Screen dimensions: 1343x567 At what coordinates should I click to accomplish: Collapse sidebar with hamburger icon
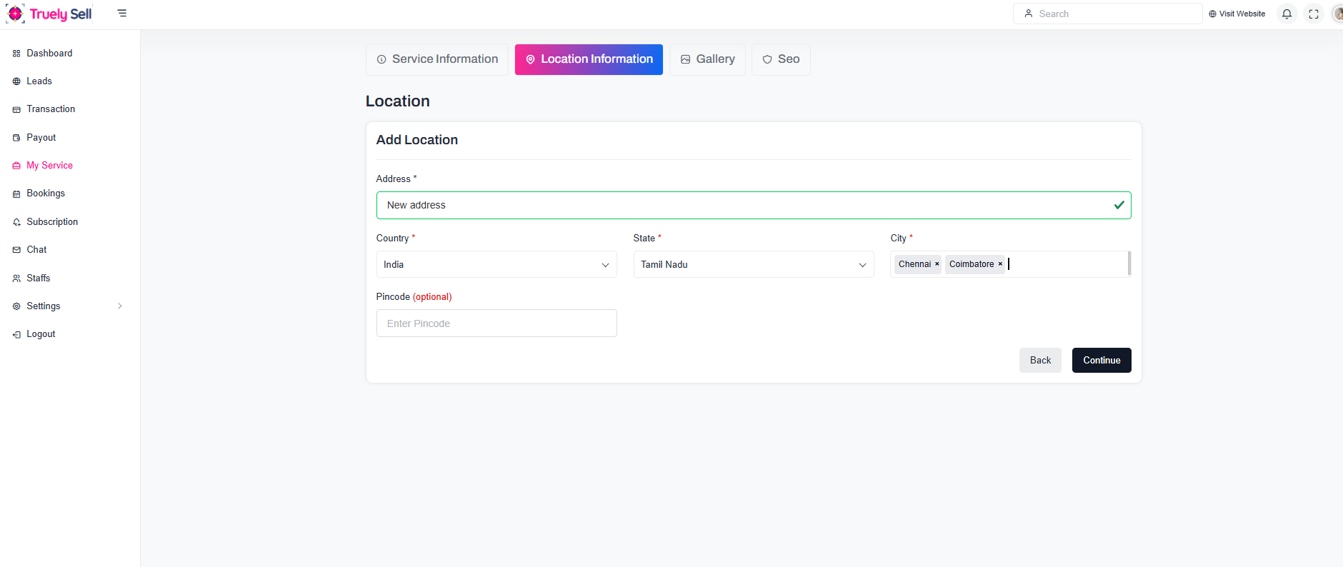(x=122, y=14)
